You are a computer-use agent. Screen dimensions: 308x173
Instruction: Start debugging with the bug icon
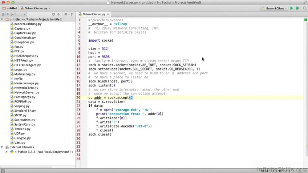(298, 8)
